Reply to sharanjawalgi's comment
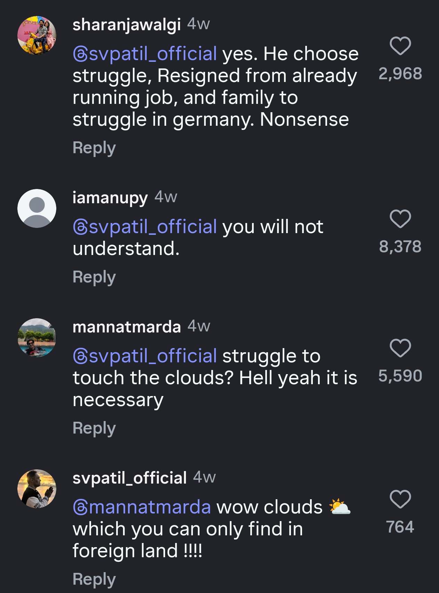Viewport: 439px width, 593px height. tap(94, 148)
